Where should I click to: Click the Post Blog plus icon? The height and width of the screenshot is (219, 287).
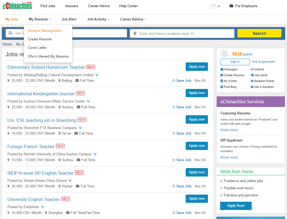tap(222, 87)
